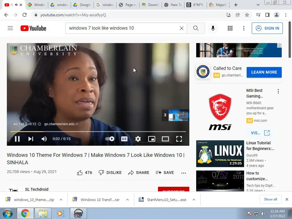Open Windows Start orb
Viewport: 292px width, 219px height.
[x=8, y=213]
